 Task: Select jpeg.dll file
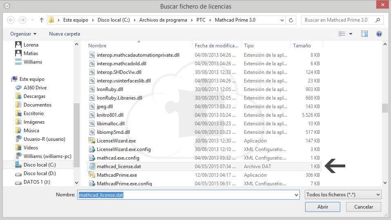click(x=105, y=107)
